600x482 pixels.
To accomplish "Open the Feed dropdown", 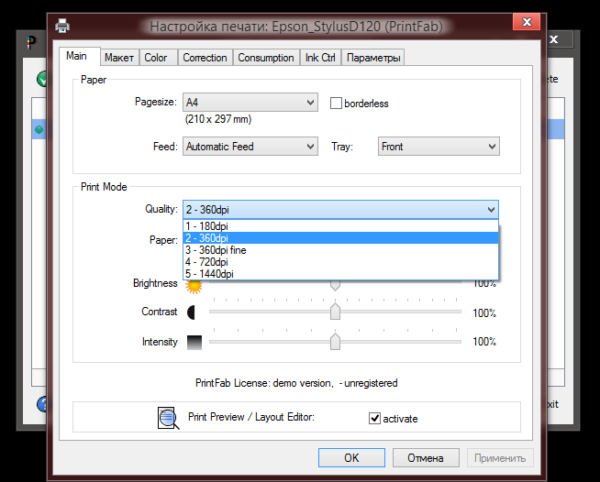I will coord(250,147).
